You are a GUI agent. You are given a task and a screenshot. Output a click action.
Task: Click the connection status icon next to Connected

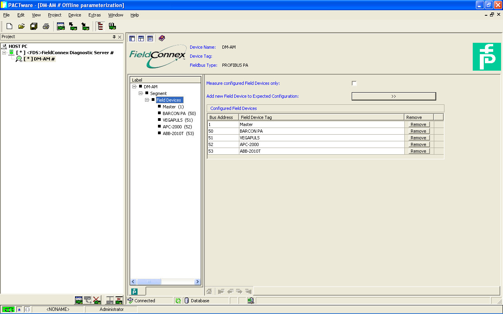(x=130, y=301)
